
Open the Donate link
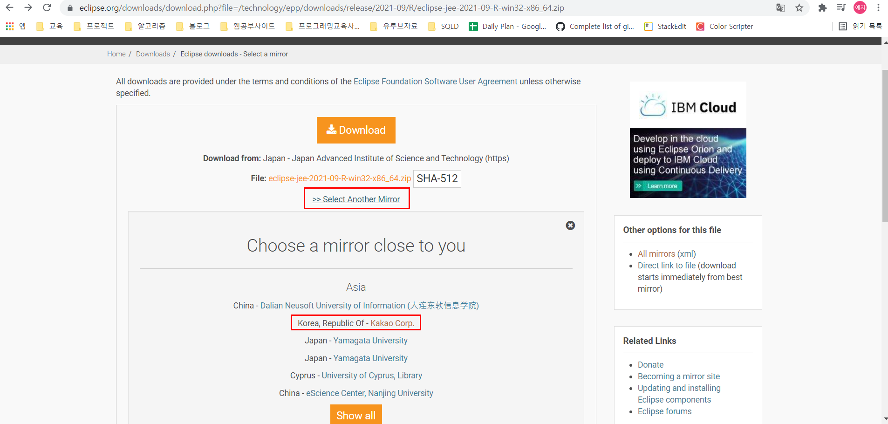650,365
